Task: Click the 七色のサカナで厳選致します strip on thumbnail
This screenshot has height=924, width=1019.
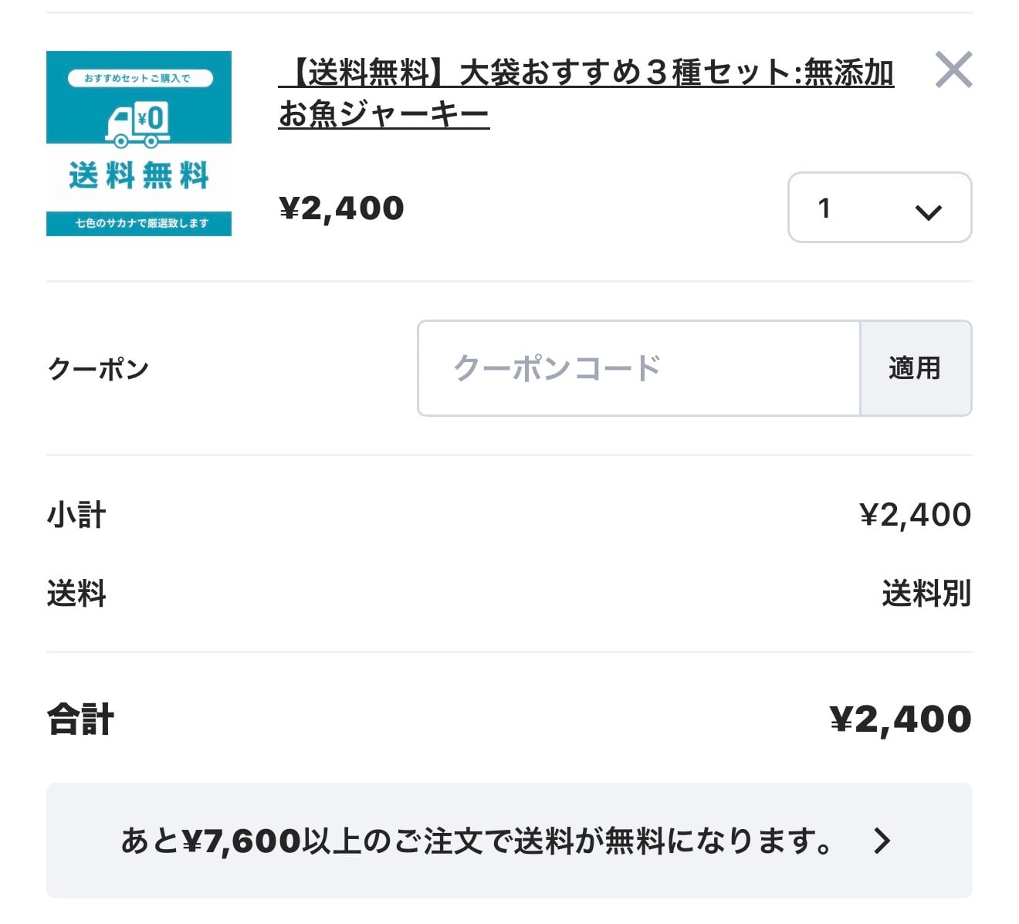Action: click(x=139, y=223)
